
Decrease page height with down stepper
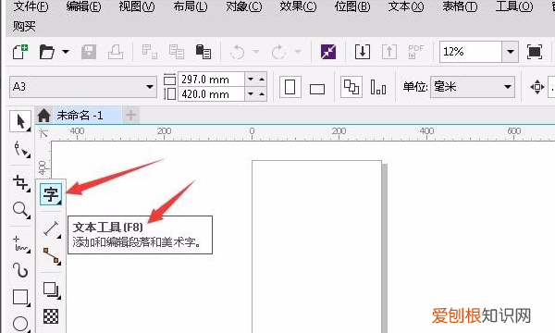click(251, 94)
